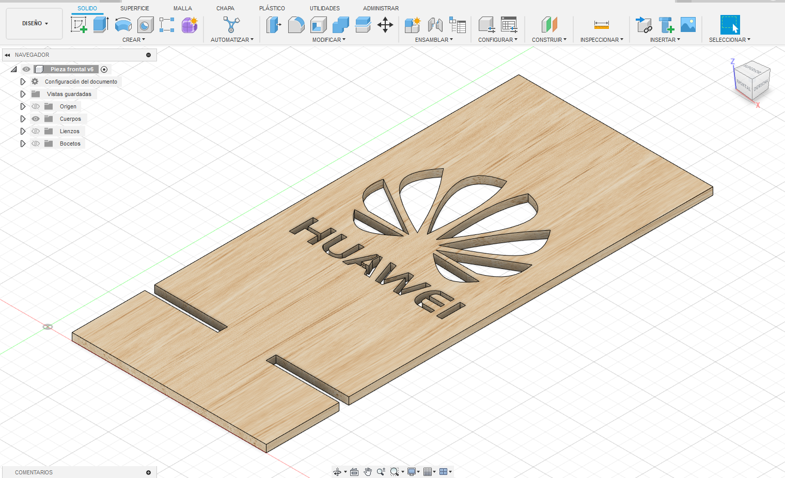Expand the Lienzos tree node
Image resolution: width=785 pixels, height=478 pixels.
coord(23,131)
